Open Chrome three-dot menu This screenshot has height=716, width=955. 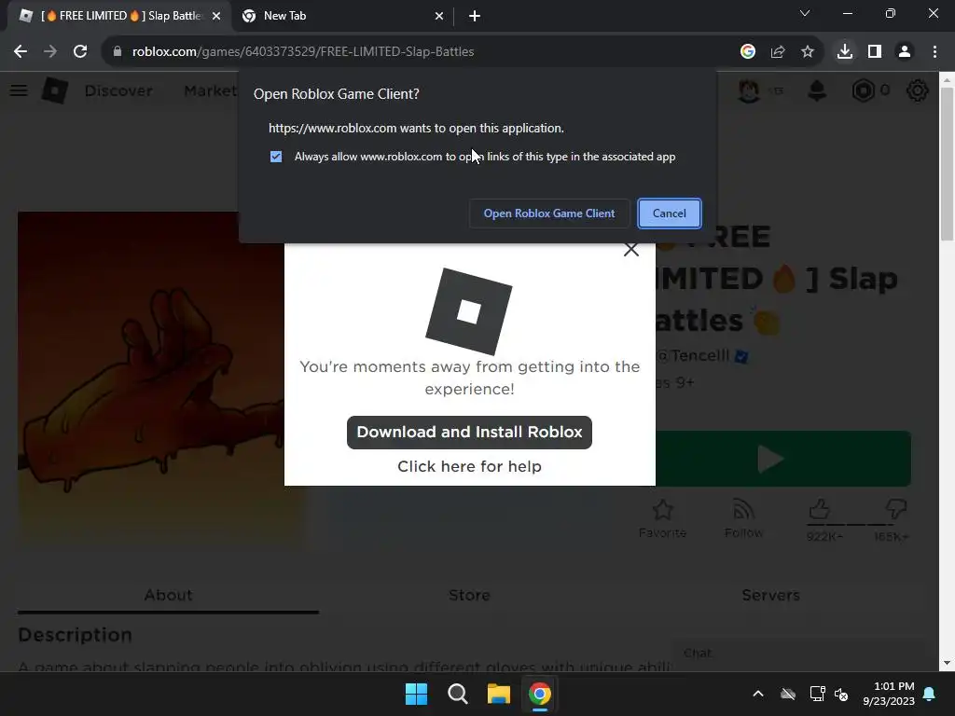934,52
